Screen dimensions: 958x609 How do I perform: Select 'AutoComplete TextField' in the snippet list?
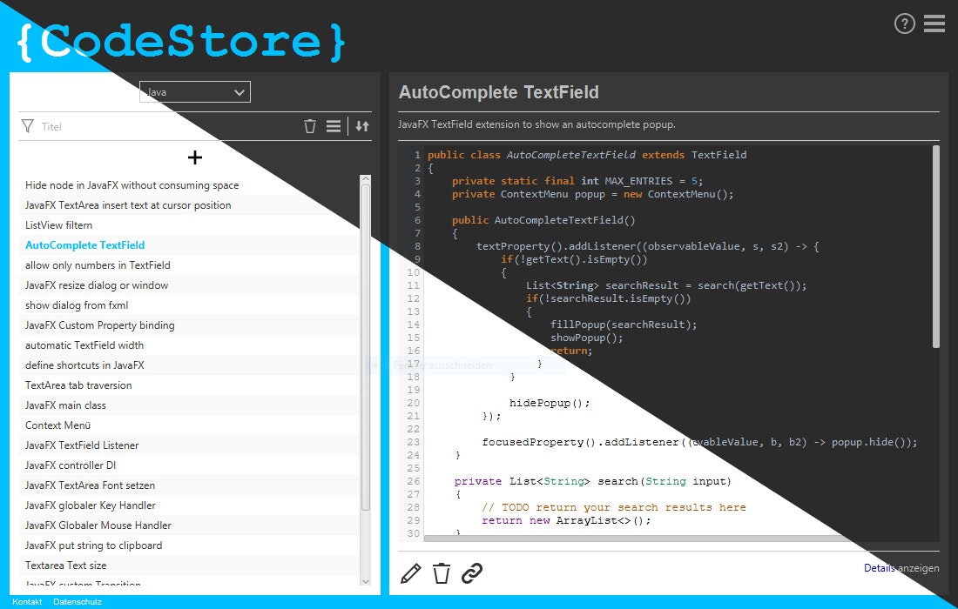pos(189,245)
